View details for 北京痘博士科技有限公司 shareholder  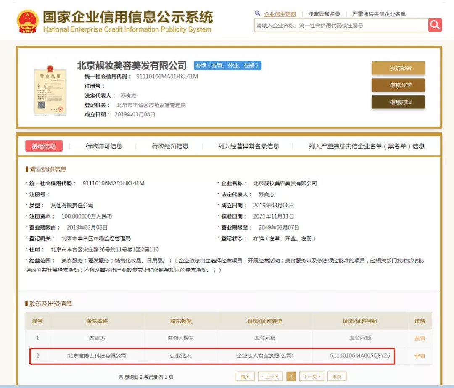(420, 356)
